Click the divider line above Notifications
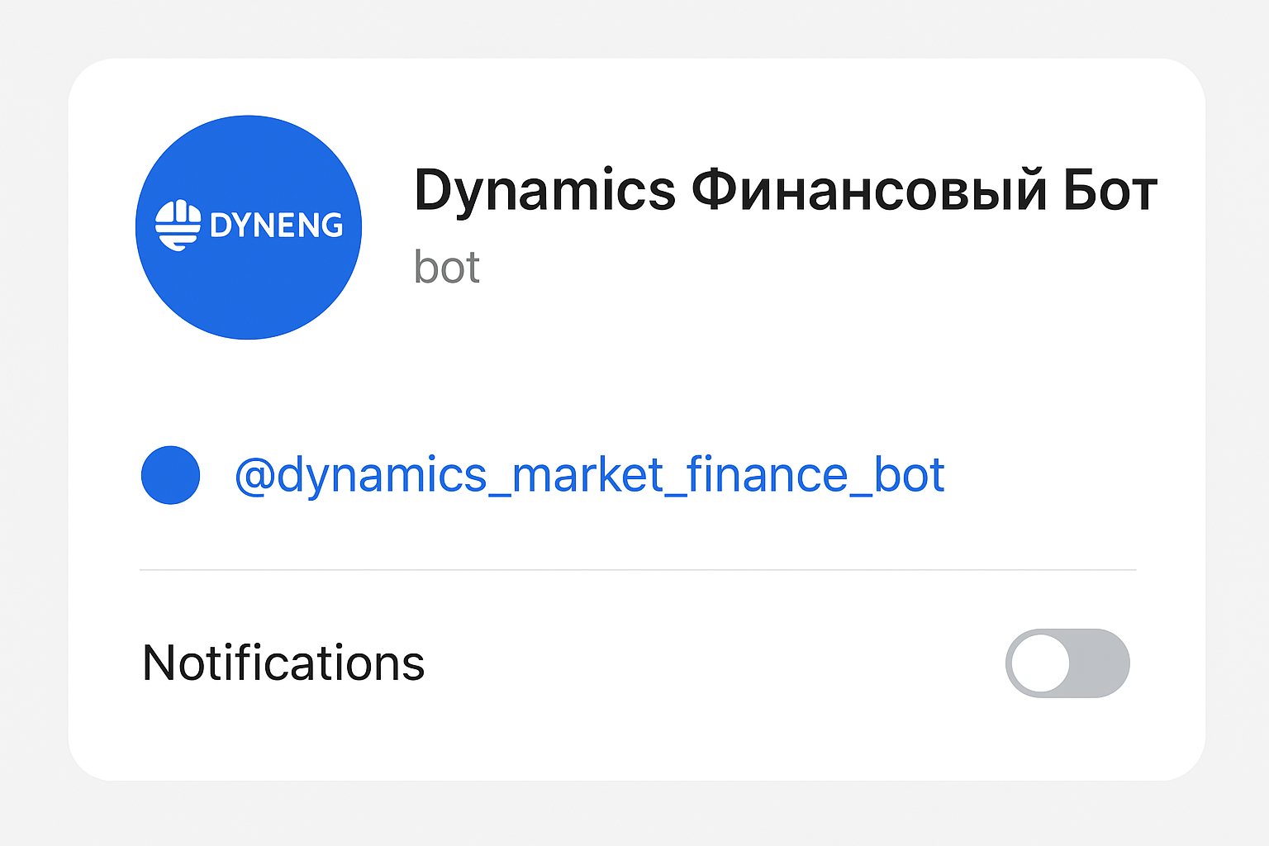 click(636, 569)
